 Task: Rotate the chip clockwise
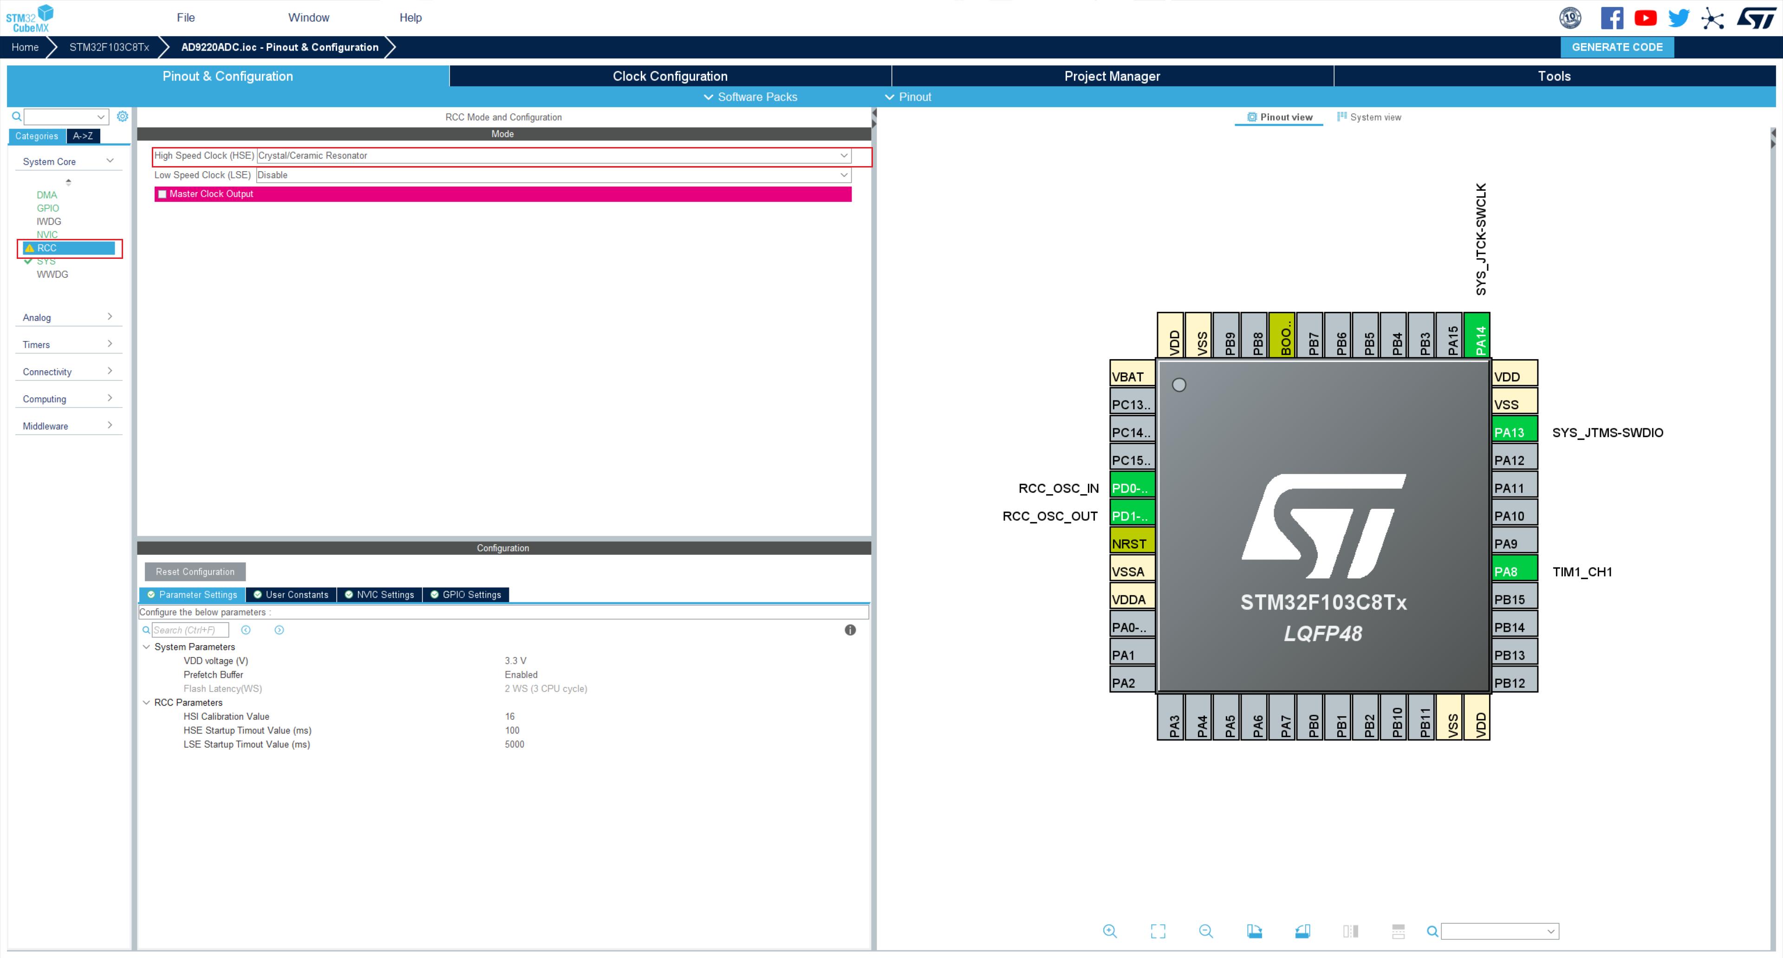tap(1254, 931)
